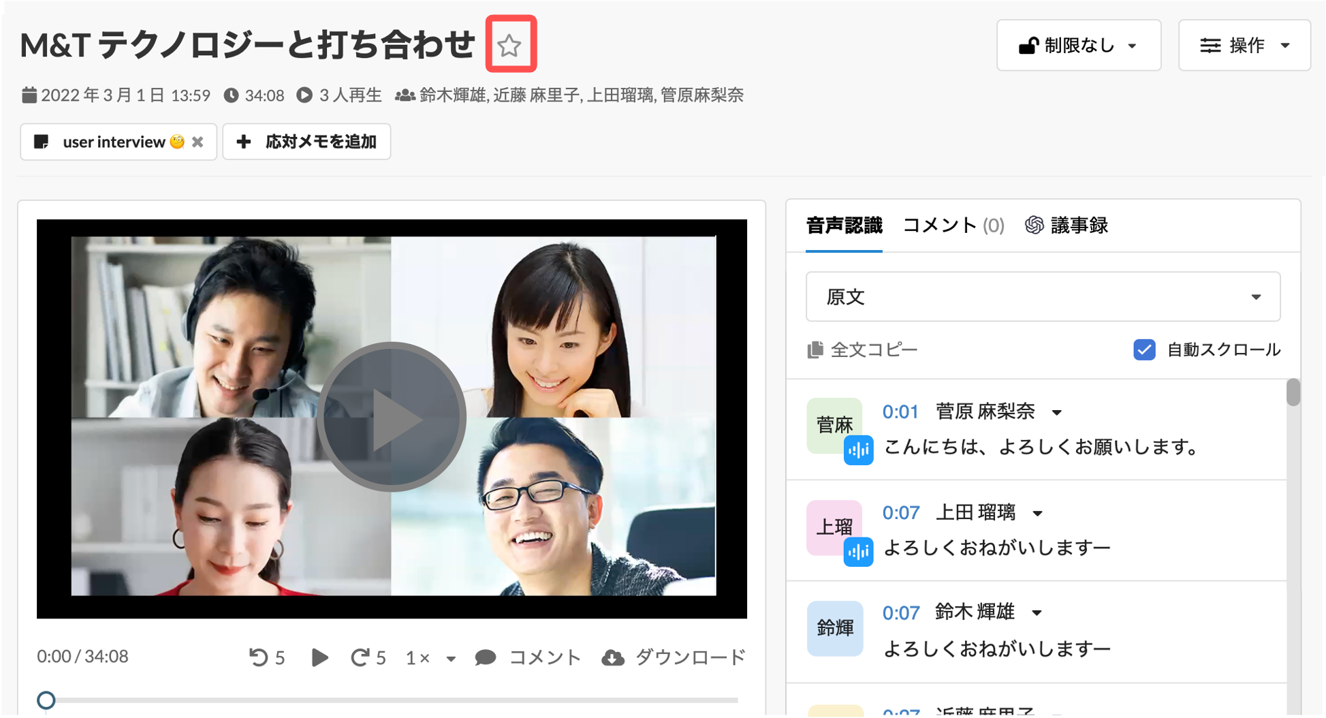The width and height of the screenshot is (1326, 718).
Task: Click 全文コピー copy icon
Action: (x=815, y=350)
